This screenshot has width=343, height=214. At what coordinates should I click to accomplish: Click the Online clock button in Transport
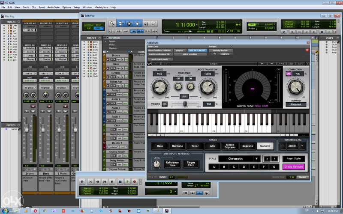coord(82,181)
